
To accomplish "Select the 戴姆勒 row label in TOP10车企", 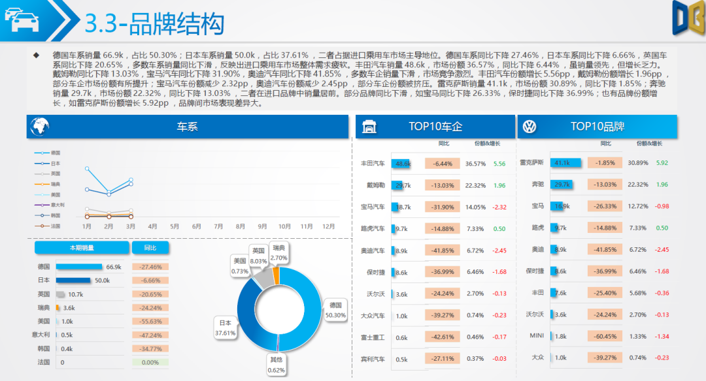I will coord(376,185).
